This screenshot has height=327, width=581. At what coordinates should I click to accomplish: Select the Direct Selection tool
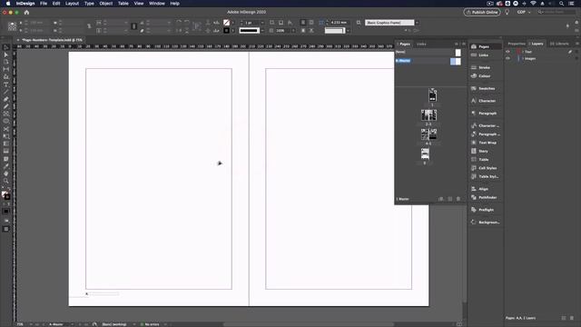[x=6, y=54]
